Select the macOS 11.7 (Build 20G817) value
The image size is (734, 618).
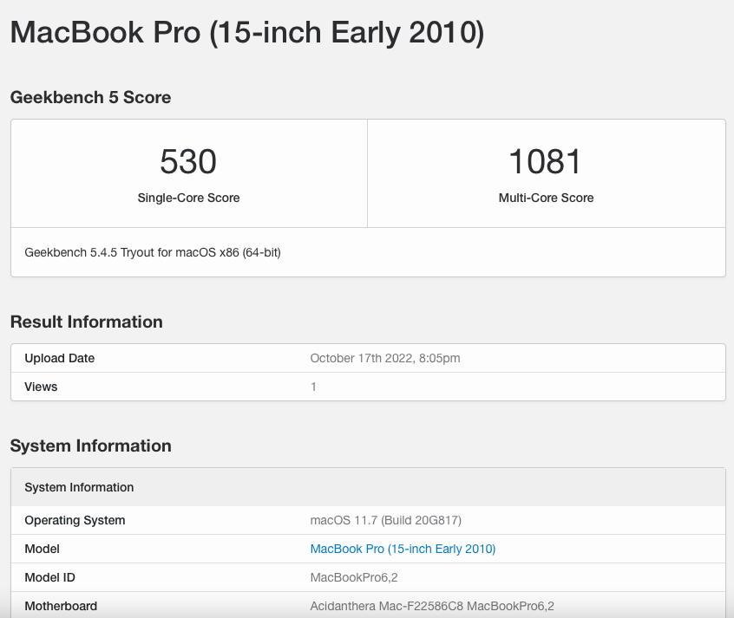coord(386,520)
